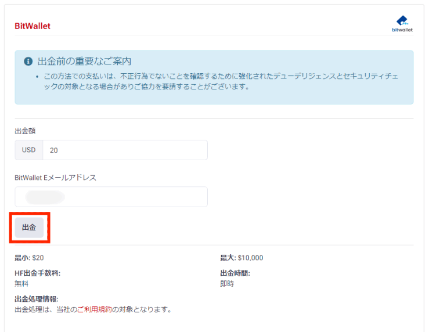This screenshot has width=429, height=332.
Task: Click the bitwallet logo icon
Action: [x=402, y=23]
